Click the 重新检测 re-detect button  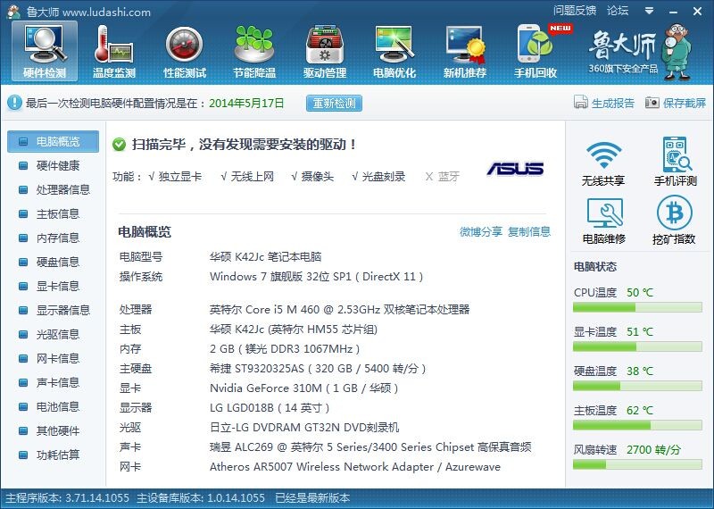tap(334, 103)
